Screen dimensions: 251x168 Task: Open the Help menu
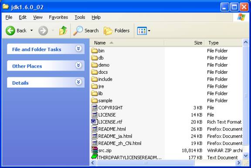click(x=96, y=17)
